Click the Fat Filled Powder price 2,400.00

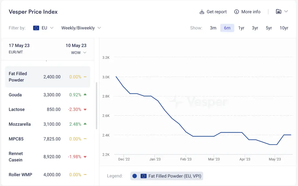(x=52, y=77)
